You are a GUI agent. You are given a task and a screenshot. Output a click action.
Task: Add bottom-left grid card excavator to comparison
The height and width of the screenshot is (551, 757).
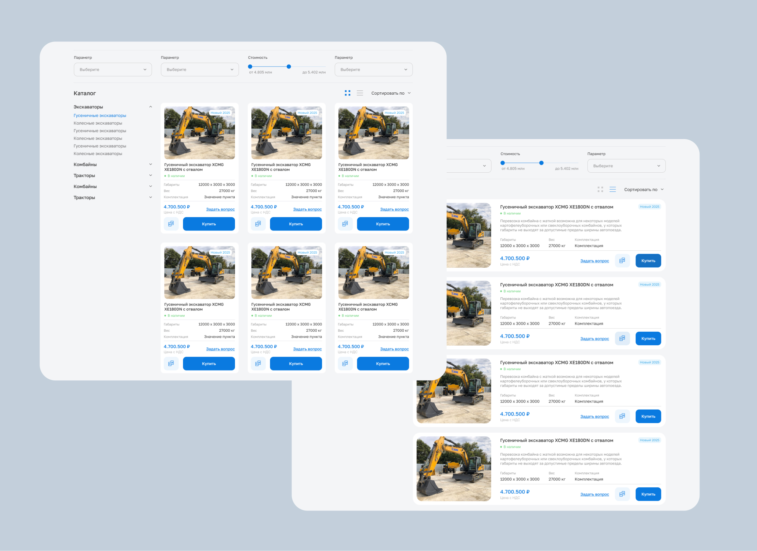click(171, 364)
